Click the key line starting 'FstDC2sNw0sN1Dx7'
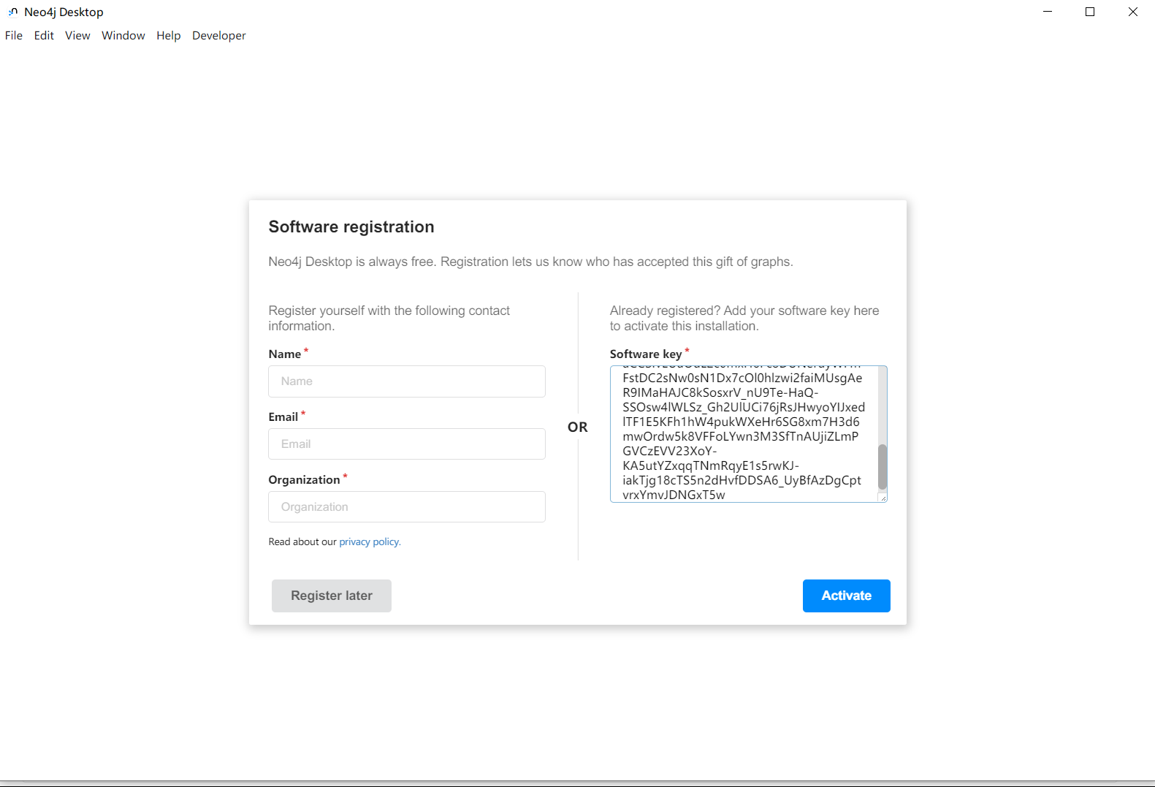 click(x=742, y=378)
